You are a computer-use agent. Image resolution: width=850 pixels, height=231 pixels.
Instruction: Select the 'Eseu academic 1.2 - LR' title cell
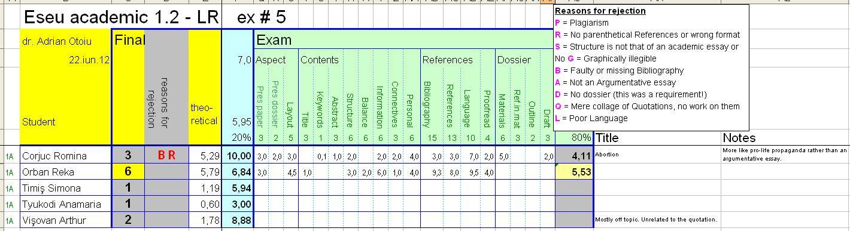pyautogui.click(x=121, y=19)
